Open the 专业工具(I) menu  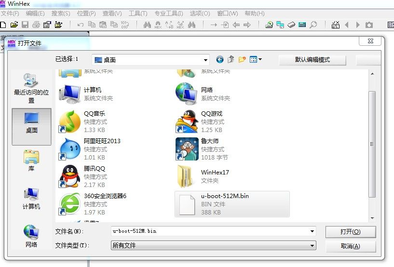[169, 13]
